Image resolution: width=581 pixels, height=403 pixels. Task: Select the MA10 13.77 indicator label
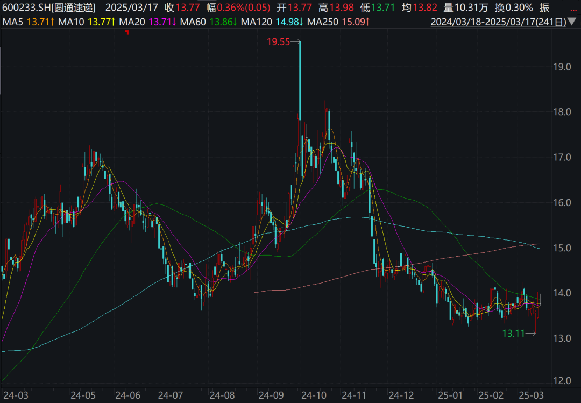[87, 22]
